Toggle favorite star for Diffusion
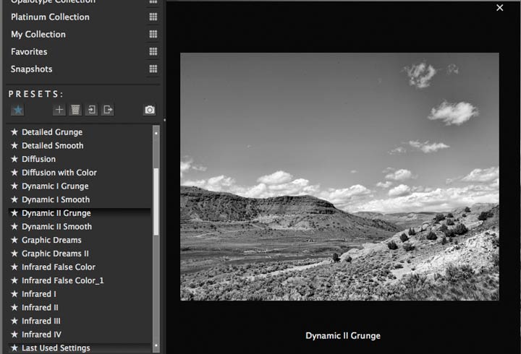Image resolution: width=521 pixels, height=354 pixels. [14, 159]
